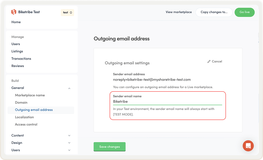
Task: Open the Intercom chat bubble
Action: click(248, 146)
